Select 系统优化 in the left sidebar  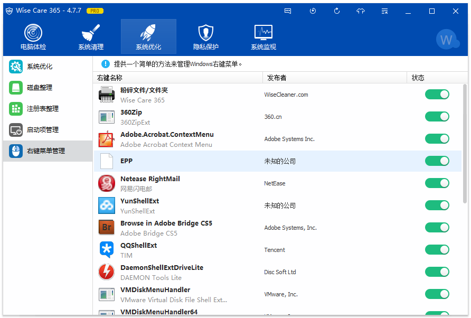(48, 67)
